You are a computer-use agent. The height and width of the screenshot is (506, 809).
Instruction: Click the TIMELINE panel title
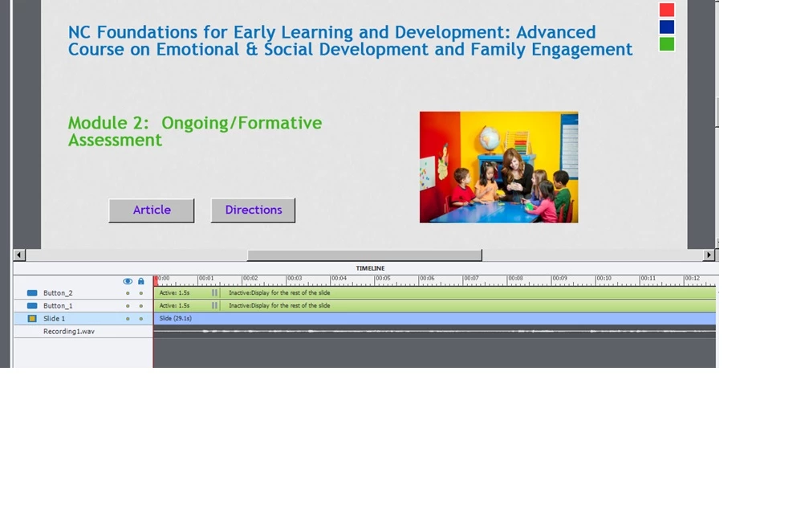tap(370, 268)
